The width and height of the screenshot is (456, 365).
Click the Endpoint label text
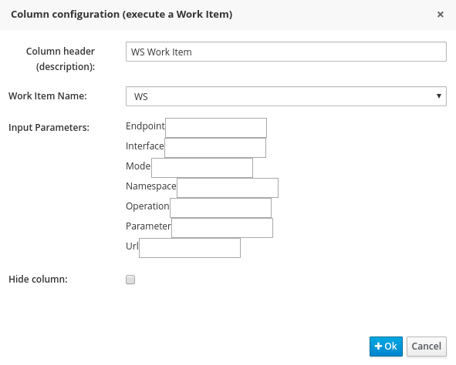[145, 126]
